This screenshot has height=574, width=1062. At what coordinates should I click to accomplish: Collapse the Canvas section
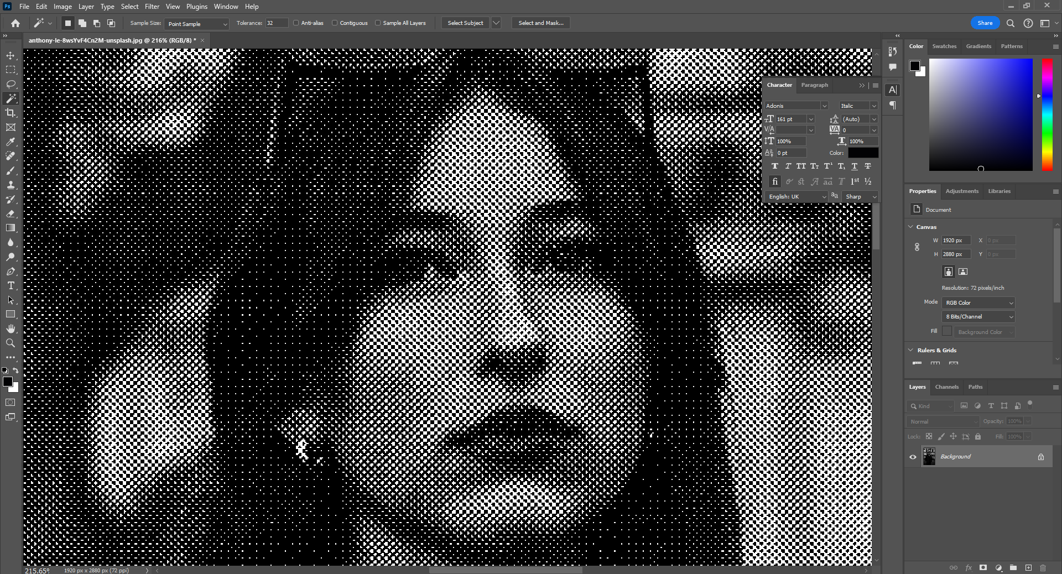pos(911,227)
